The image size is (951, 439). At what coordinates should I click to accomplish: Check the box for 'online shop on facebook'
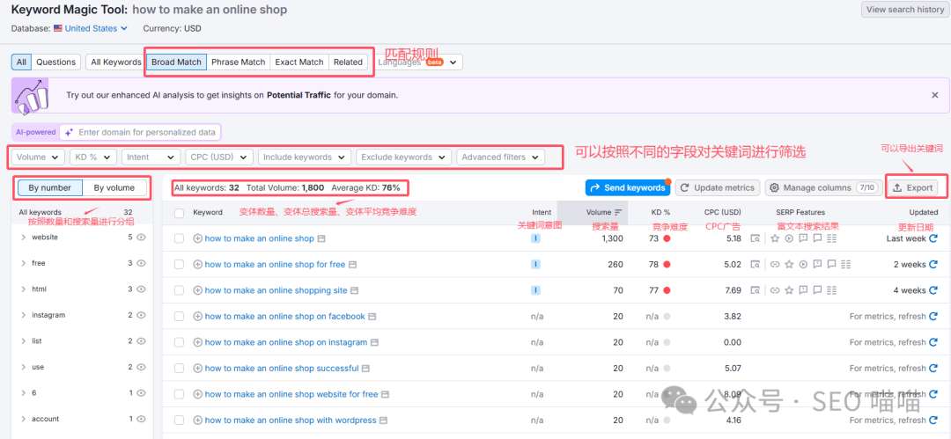click(x=179, y=317)
